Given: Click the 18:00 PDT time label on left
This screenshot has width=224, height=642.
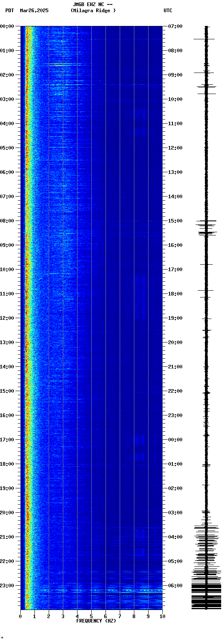Looking at the screenshot, I should pyautogui.click(x=7, y=464).
